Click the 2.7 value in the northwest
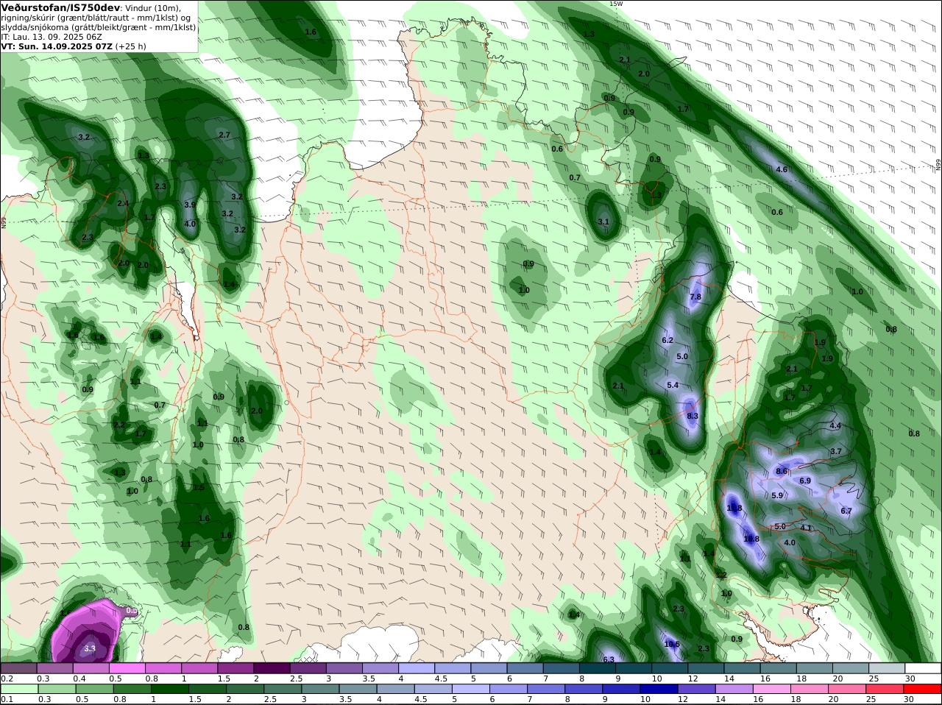 coord(225,135)
